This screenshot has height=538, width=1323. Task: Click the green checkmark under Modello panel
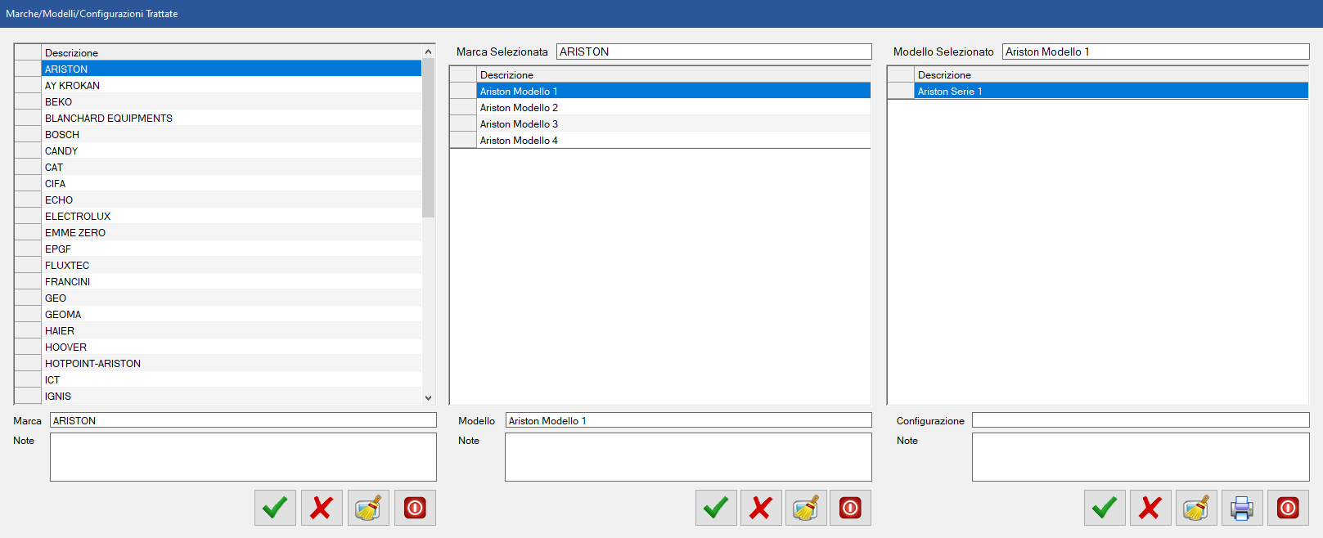click(716, 508)
